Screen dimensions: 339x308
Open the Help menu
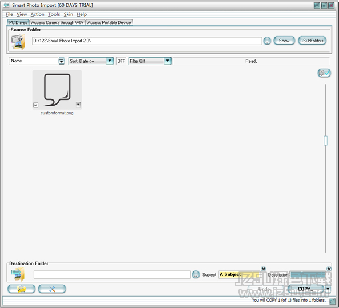point(82,14)
